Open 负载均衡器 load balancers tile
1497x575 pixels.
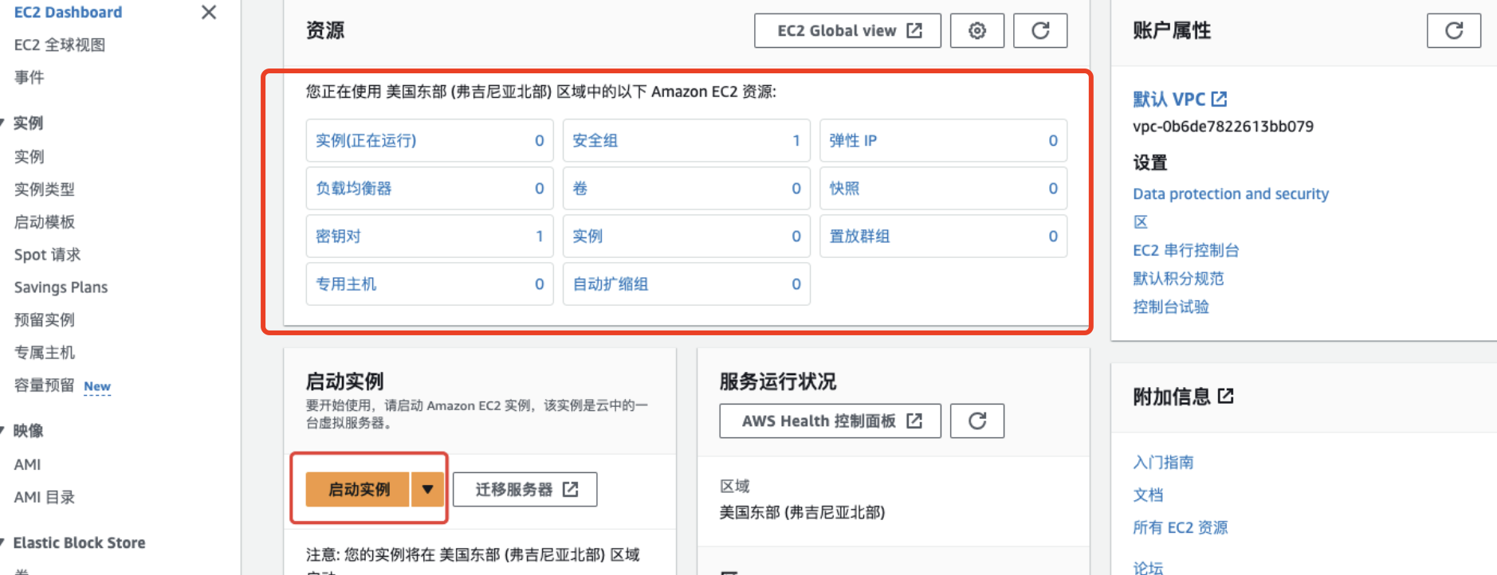(x=430, y=188)
